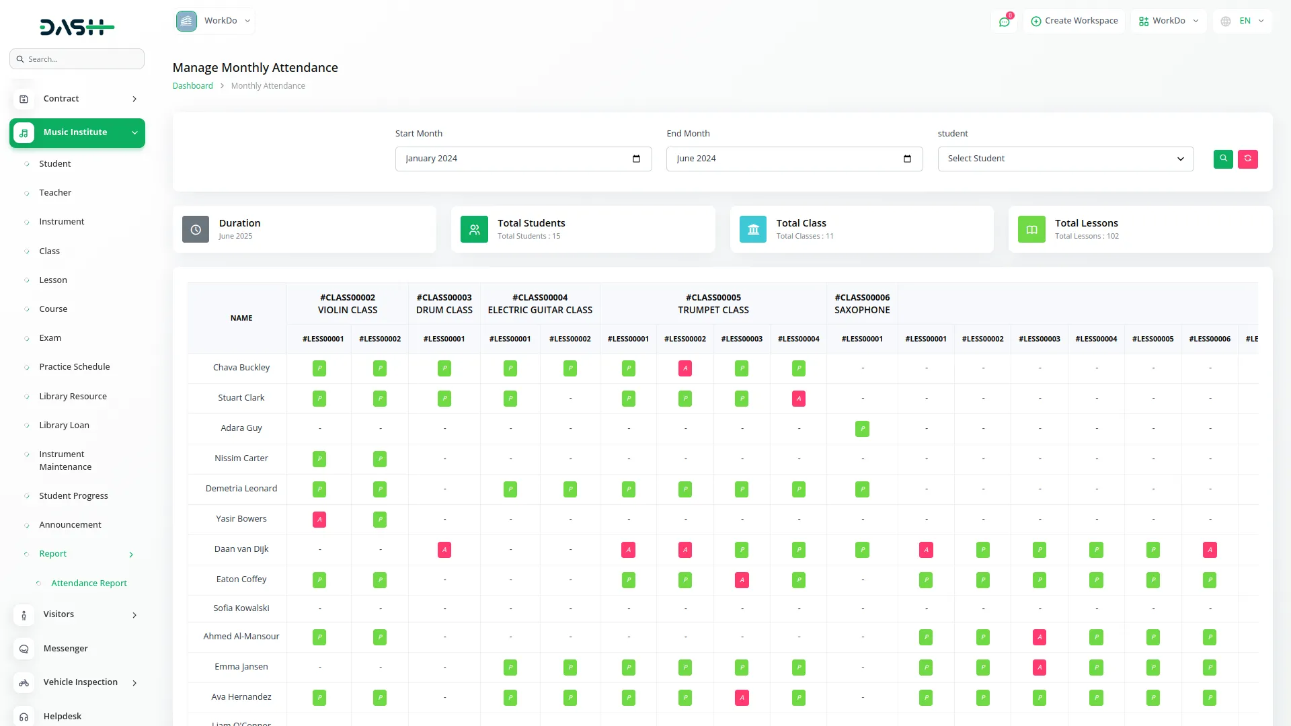Click the Total Class building icon
1291x726 pixels.
click(x=753, y=230)
